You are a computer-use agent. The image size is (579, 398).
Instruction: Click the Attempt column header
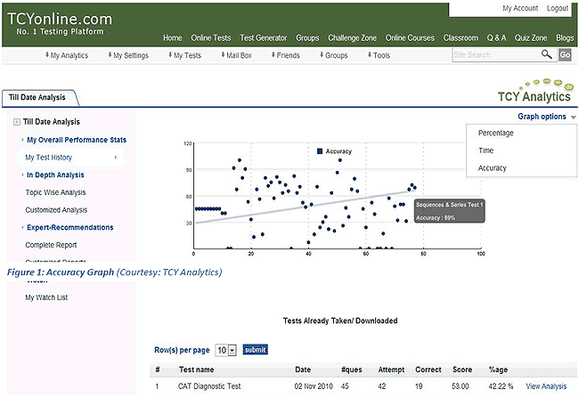[391, 370]
